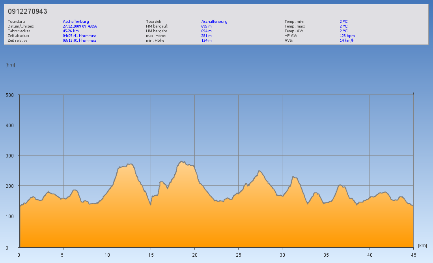
Task: Click the [hm] vertical axis unit label
Action: (10, 65)
